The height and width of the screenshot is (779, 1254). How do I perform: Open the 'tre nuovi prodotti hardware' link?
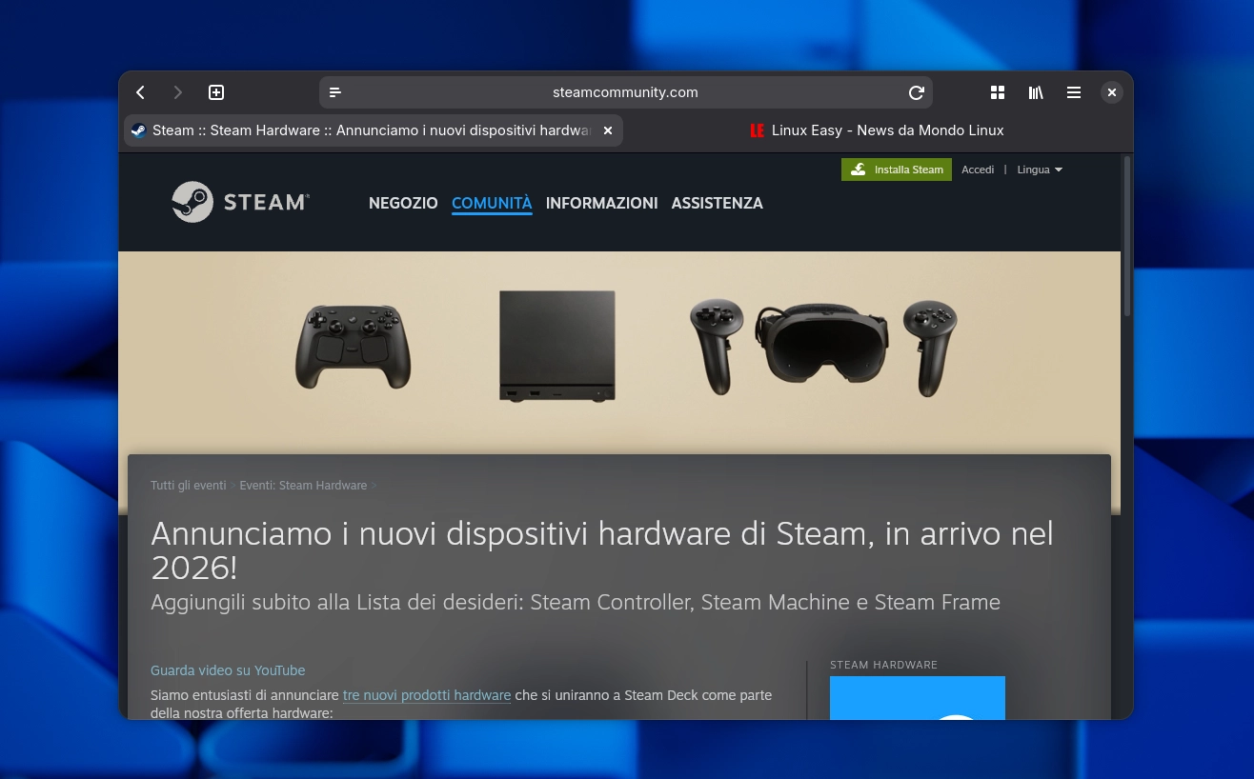click(x=426, y=695)
